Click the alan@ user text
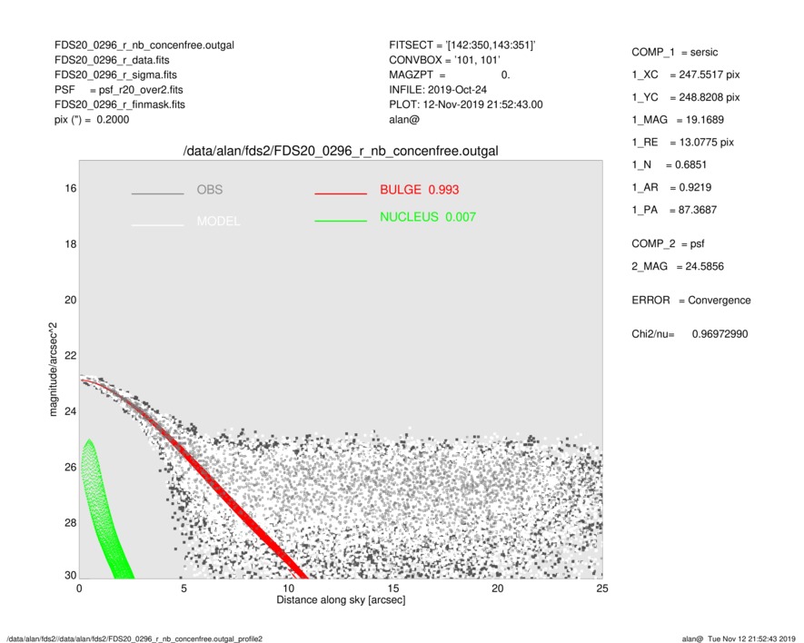Viewport: 804px width, 643px height. pyautogui.click(x=404, y=120)
